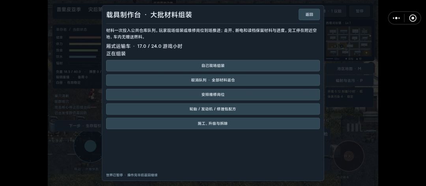The height and width of the screenshot is (186, 426).
Task: Tap the virtual movement joystick knob
Action: (90, 146)
